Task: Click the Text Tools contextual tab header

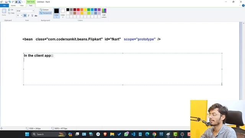Action: [x=31, y=2]
